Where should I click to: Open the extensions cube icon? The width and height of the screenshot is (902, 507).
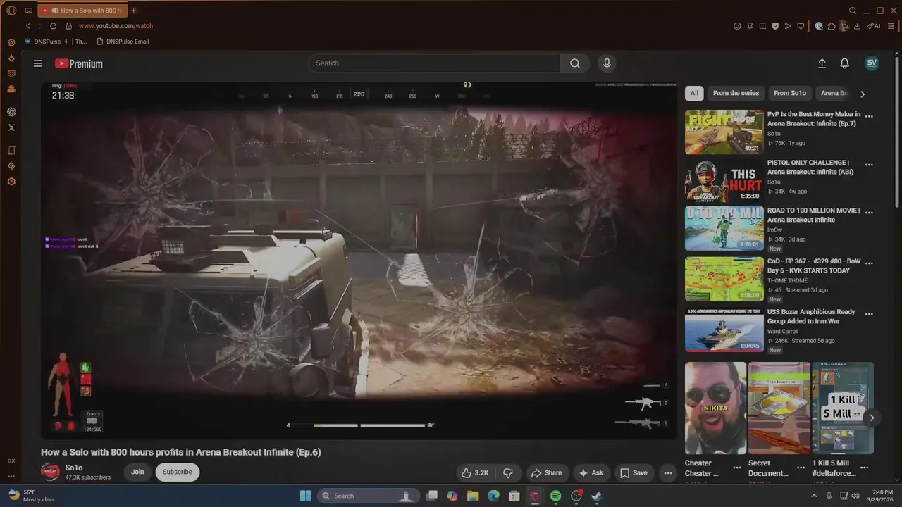[832, 26]
